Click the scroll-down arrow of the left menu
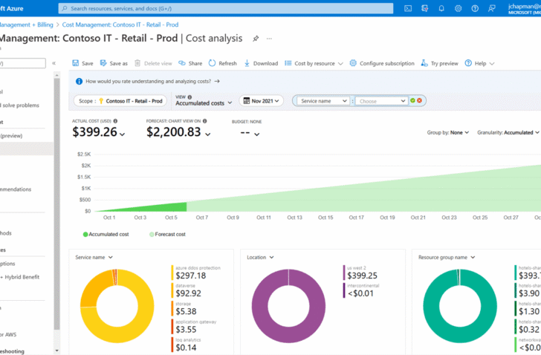The height and width of the screenshot is (355, 541). [57, 351]
